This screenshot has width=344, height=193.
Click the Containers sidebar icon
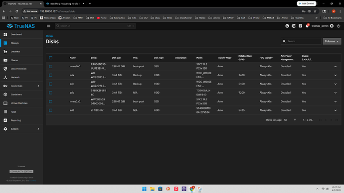pyautogui.click(x=5, y=95)
